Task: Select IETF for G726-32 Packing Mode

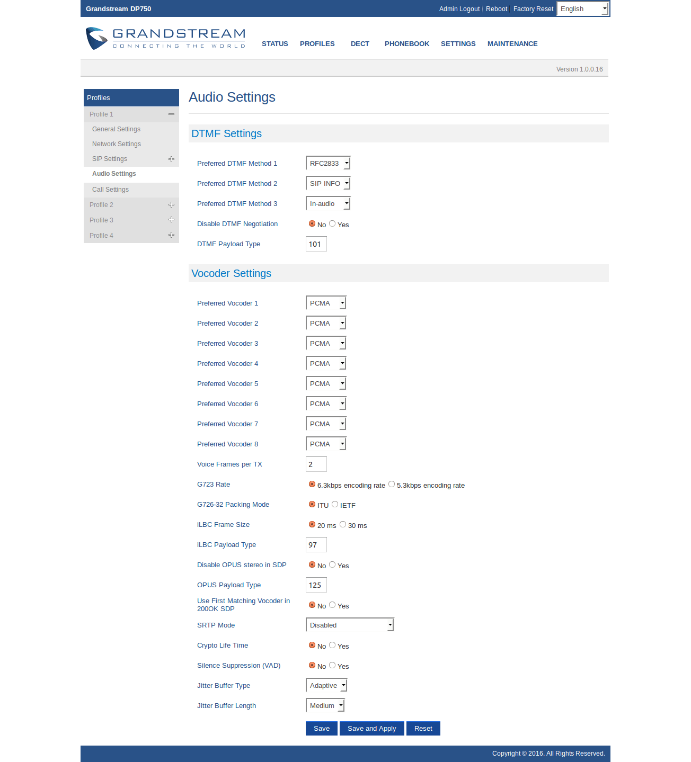Action: pos(335,505)
